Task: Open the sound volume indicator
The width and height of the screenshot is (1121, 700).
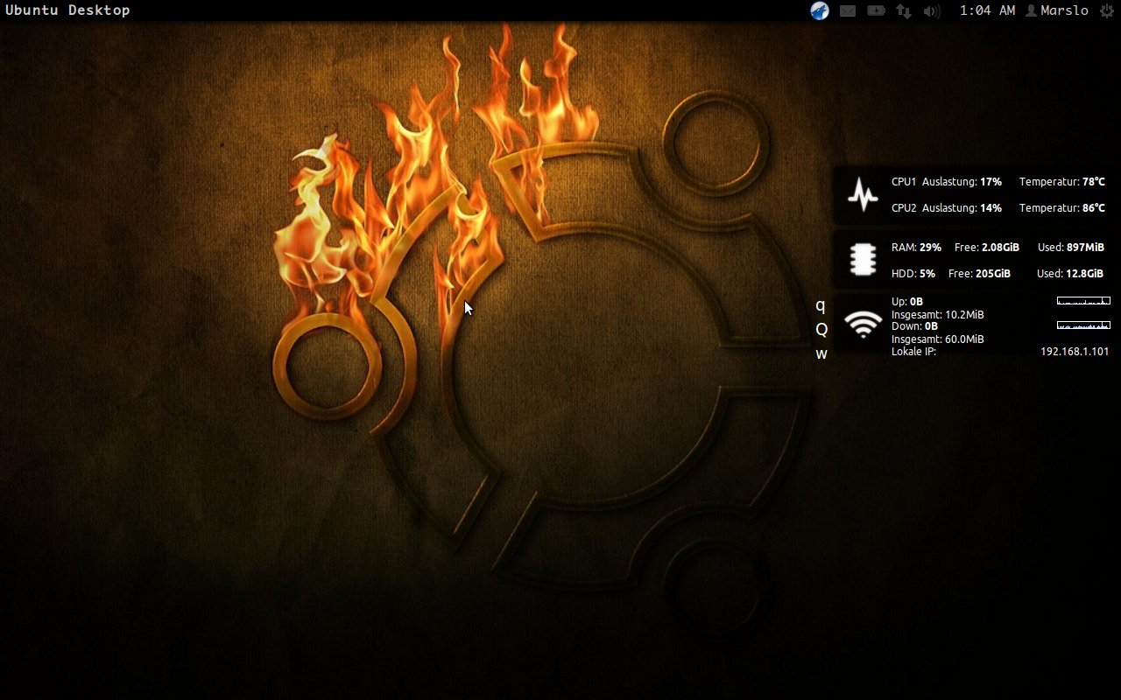Action: (x=932, y=11)
